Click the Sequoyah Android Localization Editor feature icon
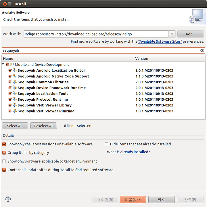Image resolution: width=207 pixels, height=208 pixels. click(15, 70)
